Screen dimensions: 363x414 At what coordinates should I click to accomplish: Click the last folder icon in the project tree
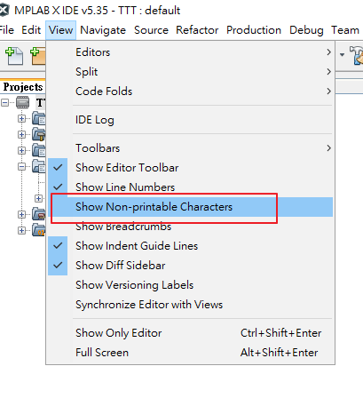point(39,230)
